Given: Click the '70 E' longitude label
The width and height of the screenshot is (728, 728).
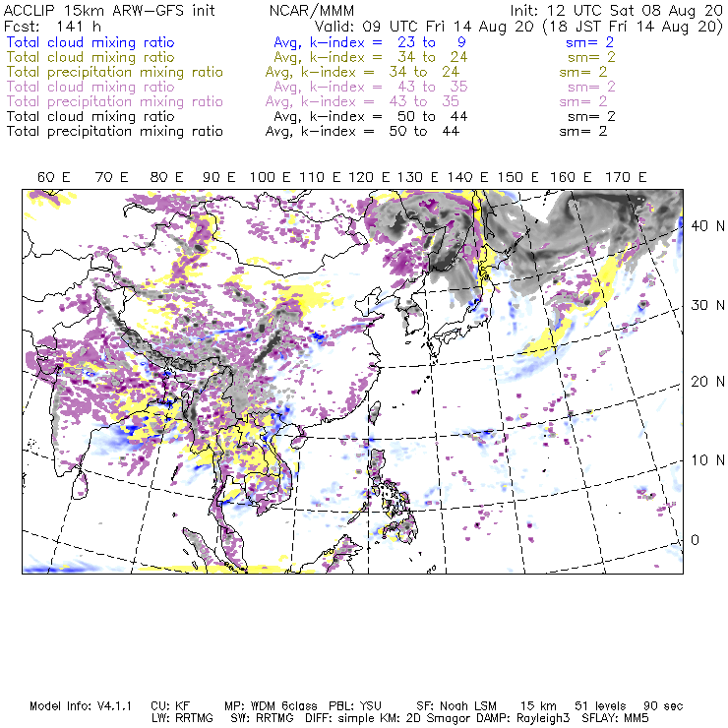Looking at the screenshot, I should 112,177.
